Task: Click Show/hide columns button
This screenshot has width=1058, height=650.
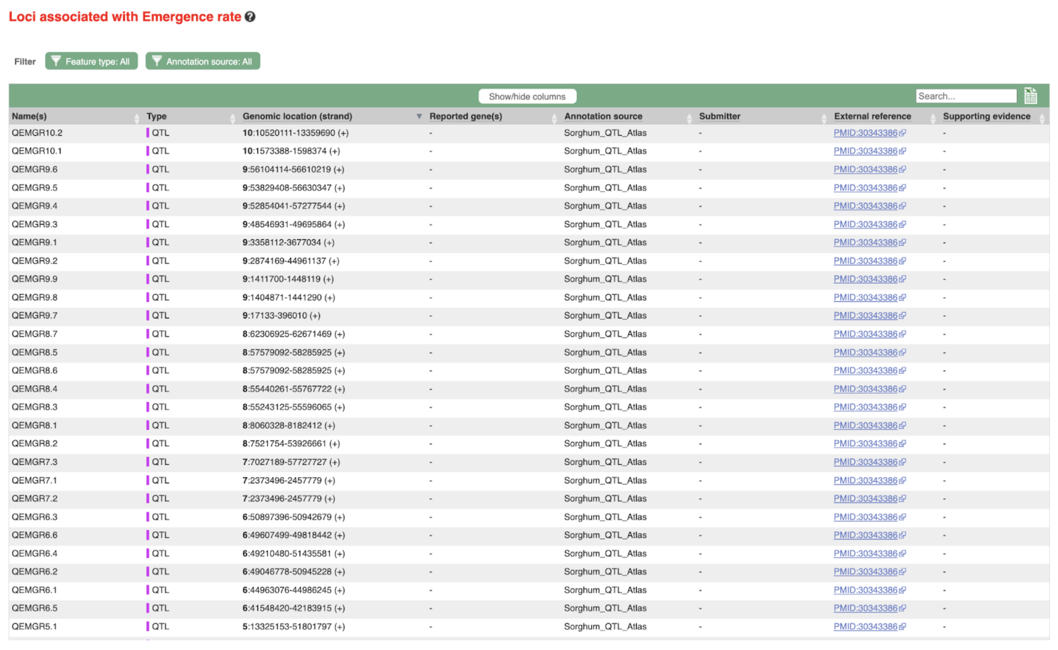Action: tap(526, 96)
